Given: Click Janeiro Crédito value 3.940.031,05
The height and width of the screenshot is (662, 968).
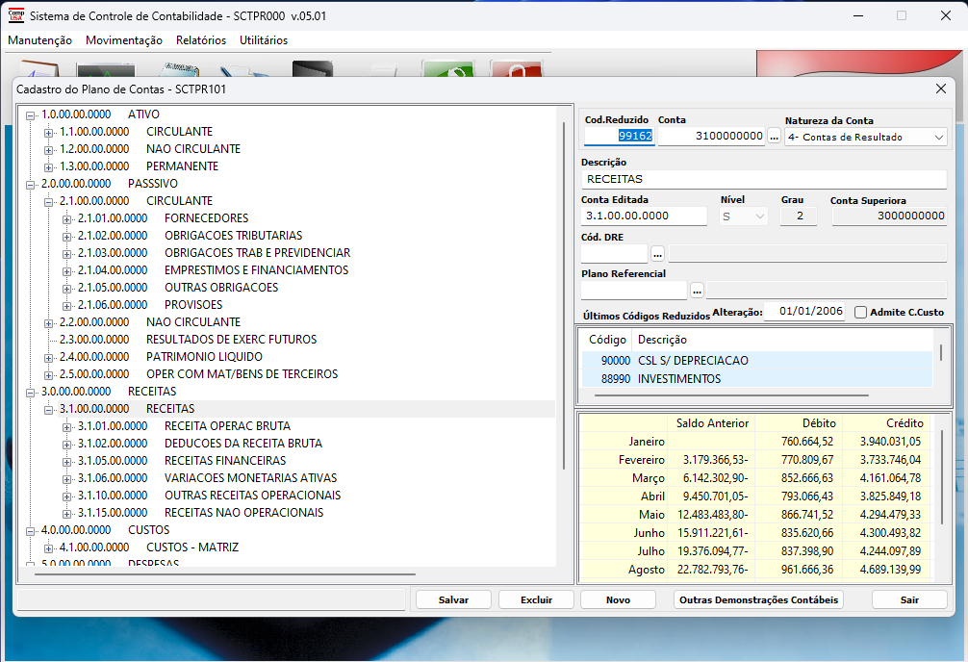Looking at the screenshot, I should tap(890, 442).
